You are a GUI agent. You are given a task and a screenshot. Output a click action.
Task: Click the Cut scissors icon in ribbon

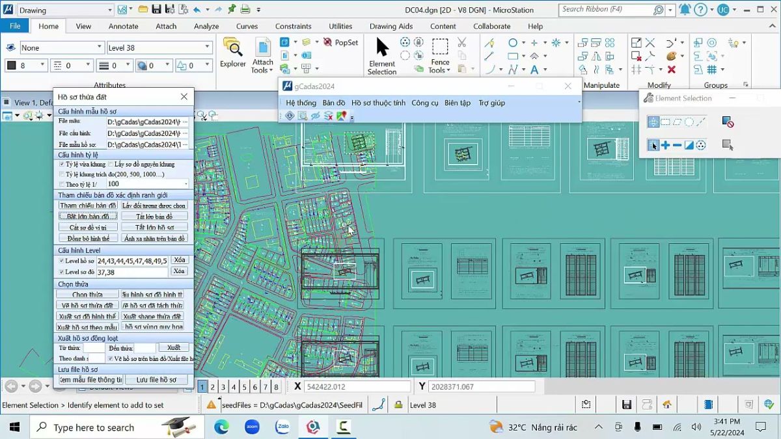click(461, 42)
